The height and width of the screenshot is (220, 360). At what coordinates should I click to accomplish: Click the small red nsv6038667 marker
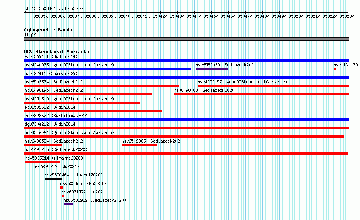(61, 187)
